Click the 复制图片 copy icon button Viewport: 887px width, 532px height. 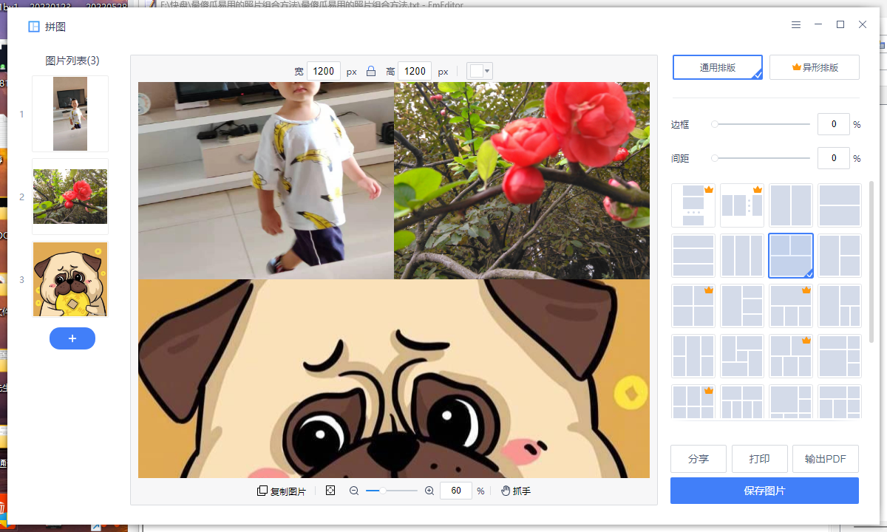282,491
